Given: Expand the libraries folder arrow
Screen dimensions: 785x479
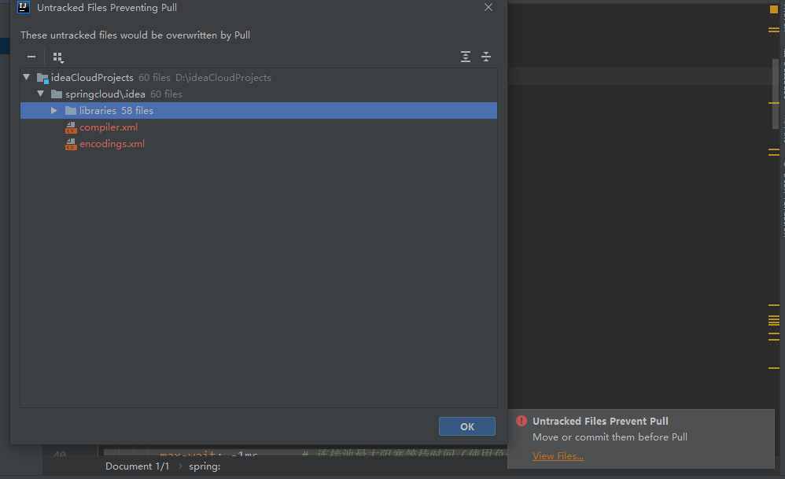Looking at the screenshot, I should (54, 110).
